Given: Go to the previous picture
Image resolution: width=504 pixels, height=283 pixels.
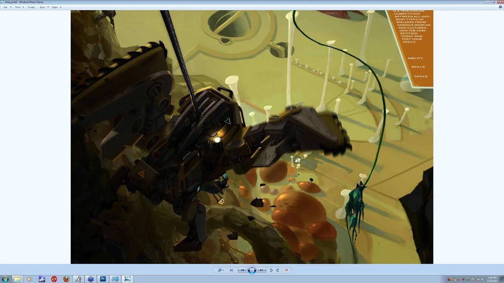Looking at the screenshot, I should pos(243,270).
